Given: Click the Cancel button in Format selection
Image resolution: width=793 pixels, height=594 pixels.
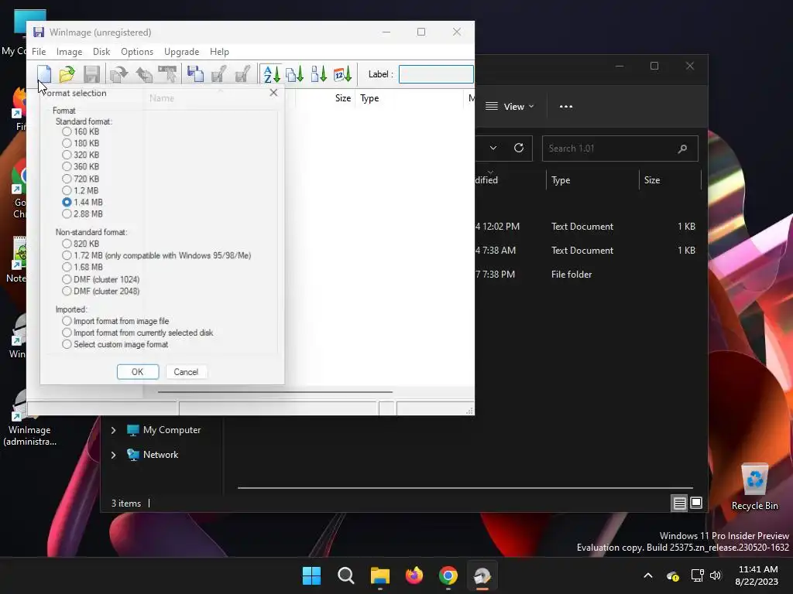Looking at the screenshot, I should (x=186, y=372).
